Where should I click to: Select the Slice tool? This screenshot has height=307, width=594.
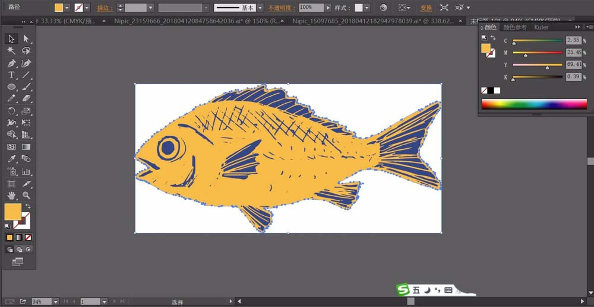click(26, 184)
